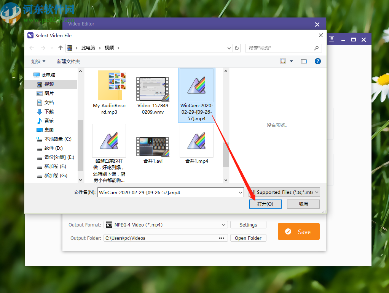Open the Help question mark icon
Viewport: 389px width, 293px height.
coord(317,61)
